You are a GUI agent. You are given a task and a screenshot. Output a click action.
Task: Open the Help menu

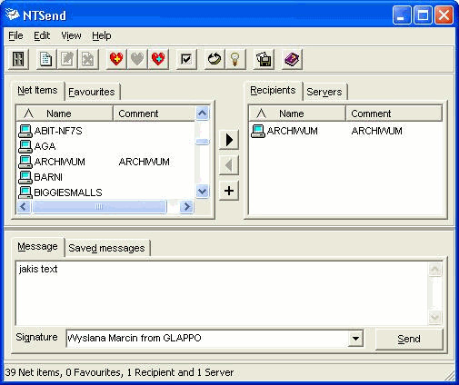(102, 35)
